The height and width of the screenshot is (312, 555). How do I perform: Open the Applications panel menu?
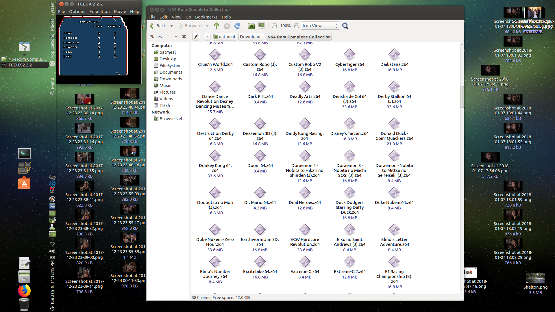52,46
